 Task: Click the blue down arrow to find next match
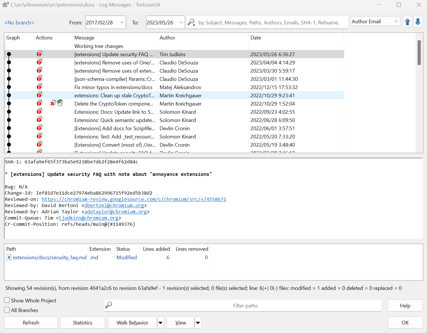pos(418,22)
